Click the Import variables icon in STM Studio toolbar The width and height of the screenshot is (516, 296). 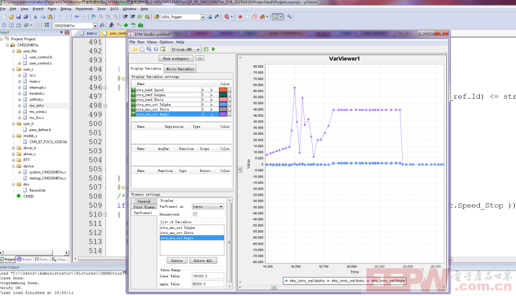[149, 49]
